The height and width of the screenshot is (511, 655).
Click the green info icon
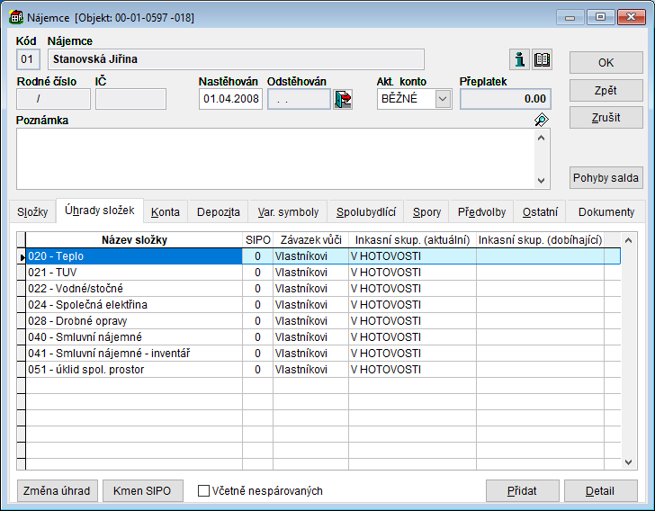tap(519, 59)
